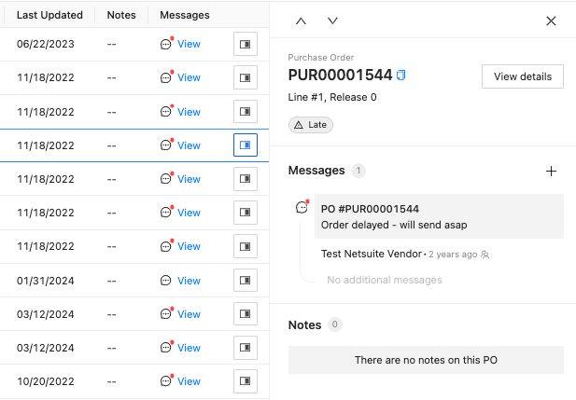Click the Messages column header
The width and height of the screenshot is (576, 400).
pyautogui.click(x=185, y=15)
